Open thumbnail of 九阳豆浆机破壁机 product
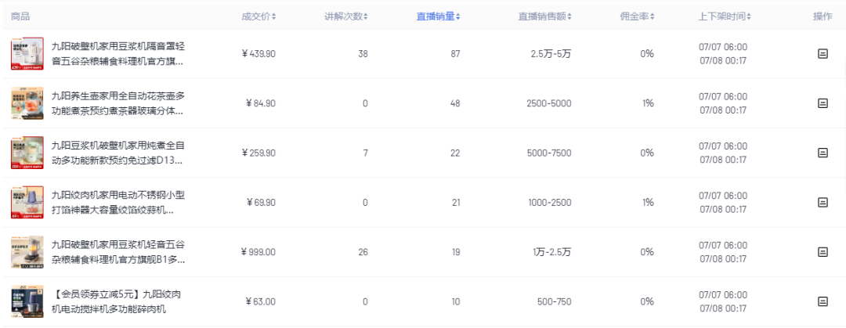The height and width of the screenshot is (328, 846). click(x=27, y=153)
